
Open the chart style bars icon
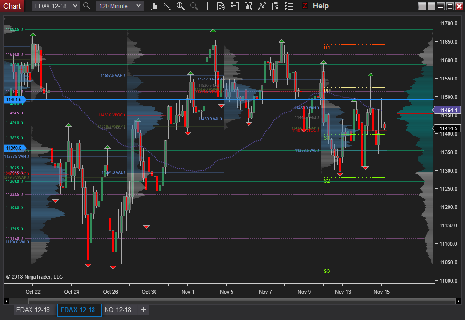click(154, 6)
